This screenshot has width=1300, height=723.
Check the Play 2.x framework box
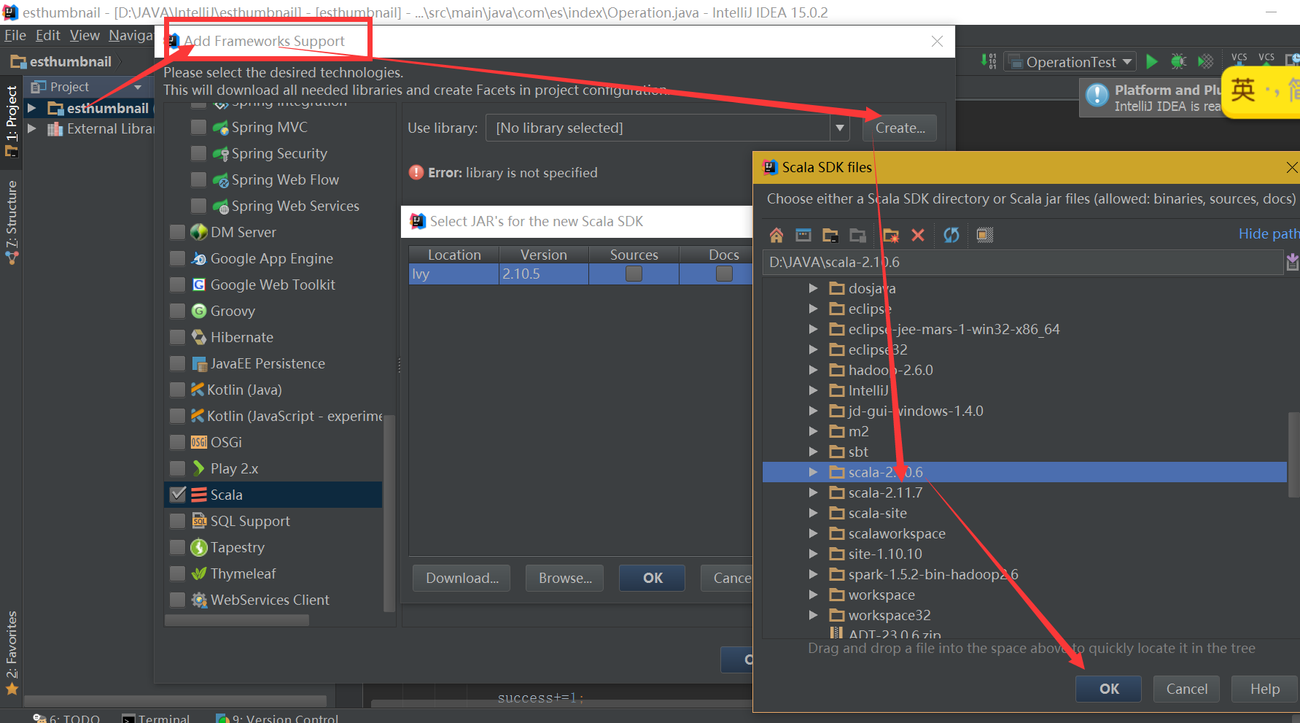pyautogui.click(x=177, y=469)
